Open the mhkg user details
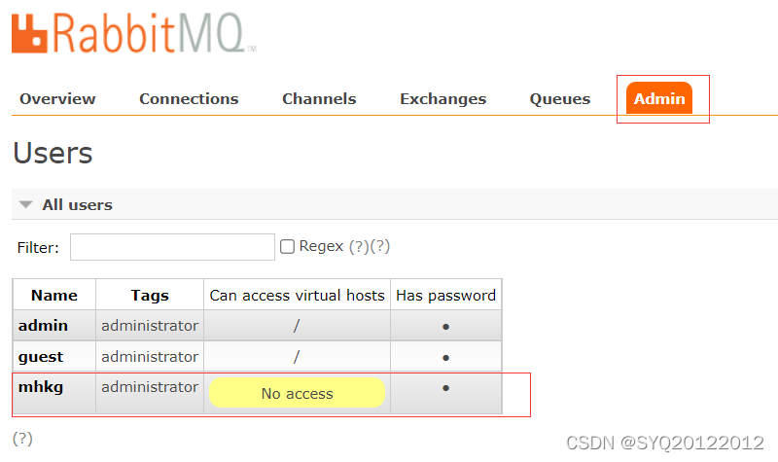The image size is (778, 462). 41,387
